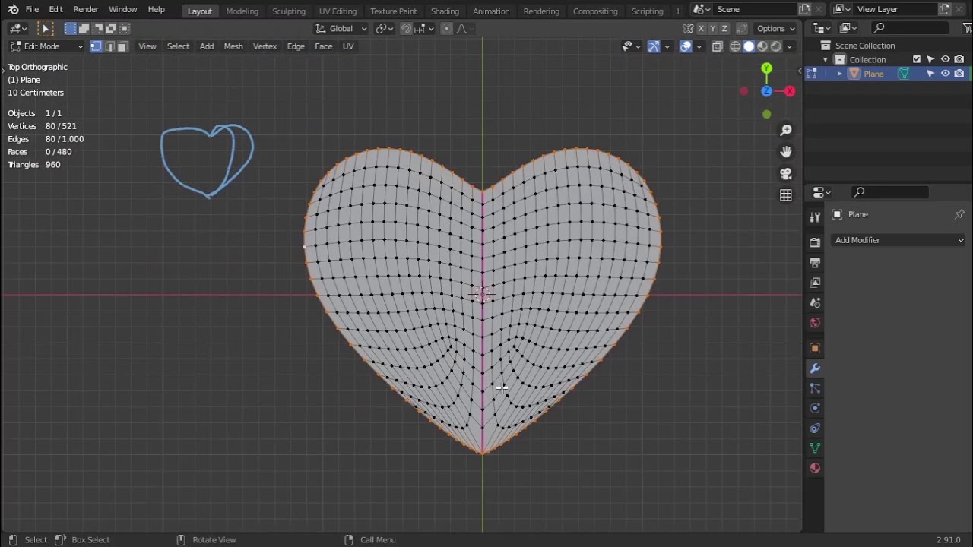Uncheck Collection exclude checkbox in outliner

tap(917, 59)
